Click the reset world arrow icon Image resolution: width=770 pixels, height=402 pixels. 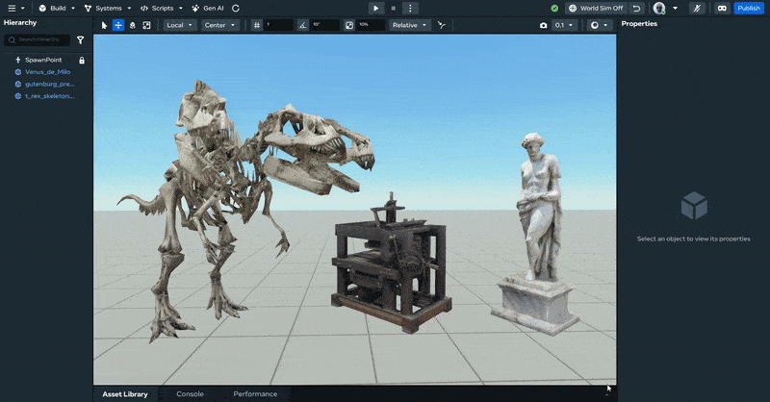(x=636, y=9)
